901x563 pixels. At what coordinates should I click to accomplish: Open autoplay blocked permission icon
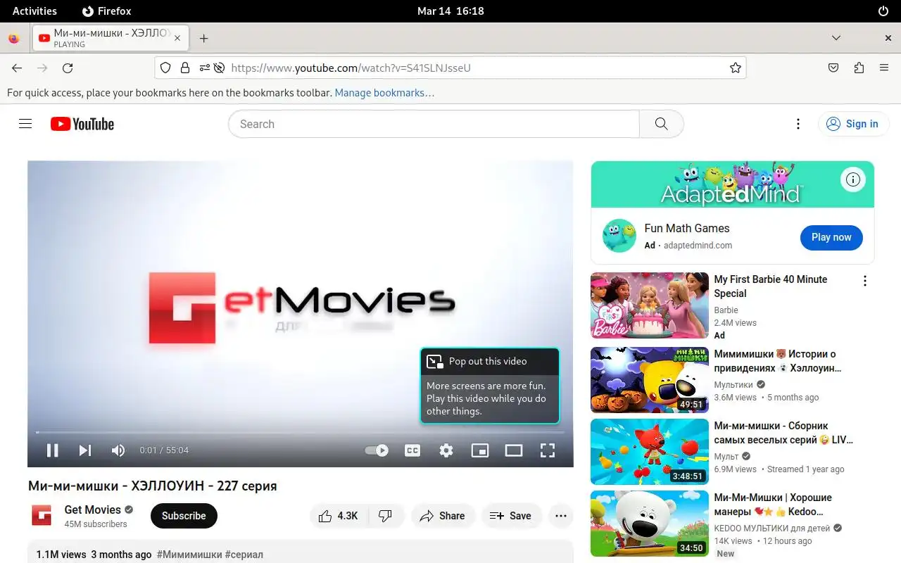point(220,68)
